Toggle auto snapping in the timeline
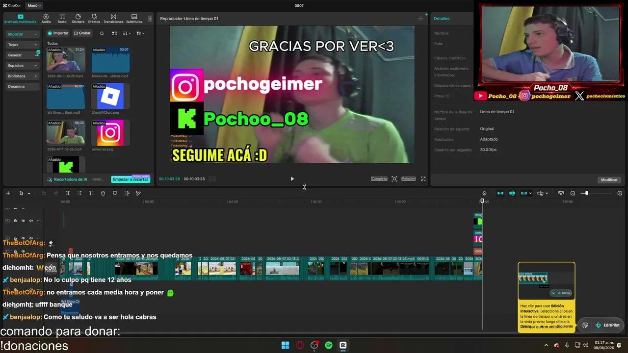Viewport: 628px width, 353px height. pos(512,193)
